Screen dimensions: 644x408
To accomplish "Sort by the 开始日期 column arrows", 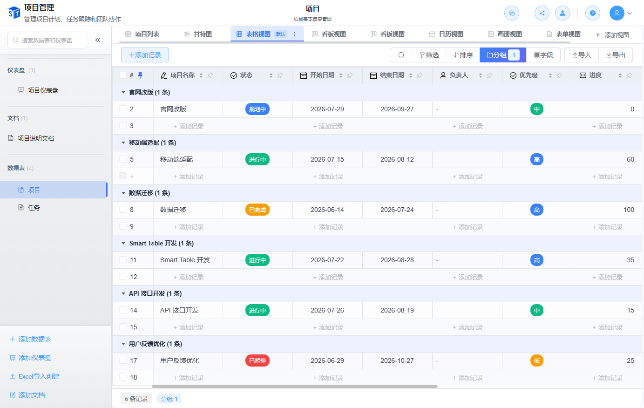I will click(341, 75).
